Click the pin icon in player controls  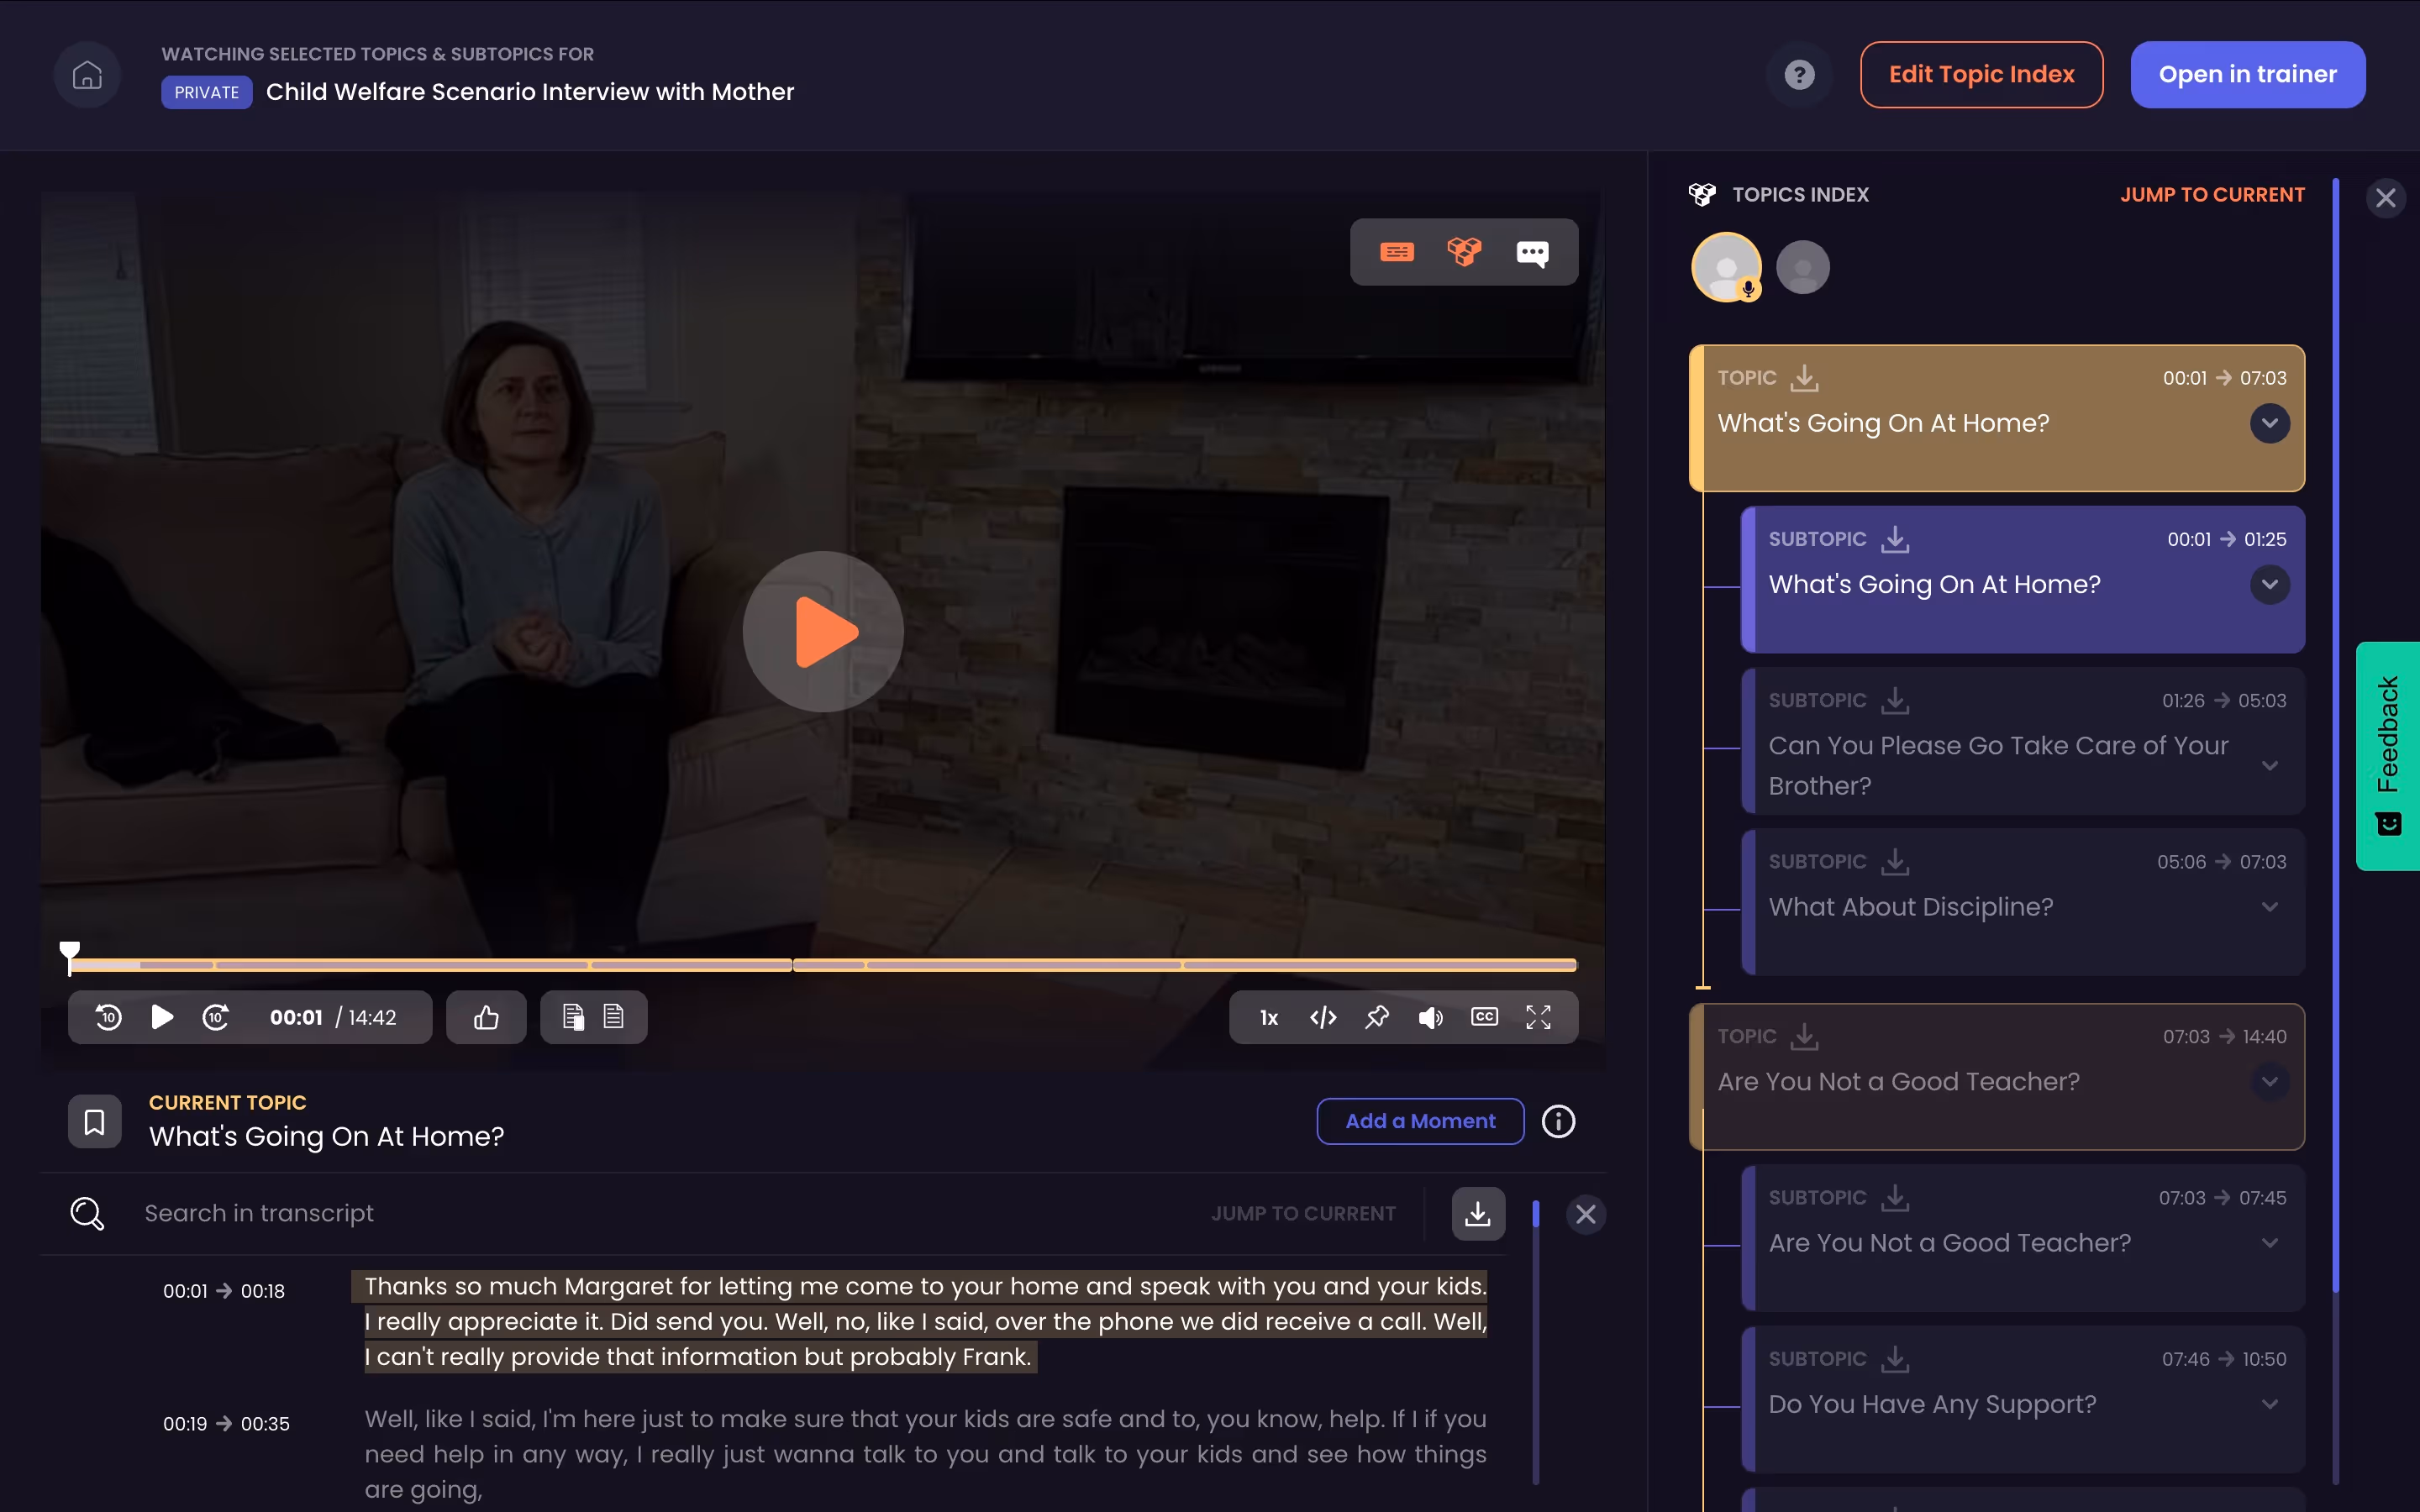click(1377, 1017)
